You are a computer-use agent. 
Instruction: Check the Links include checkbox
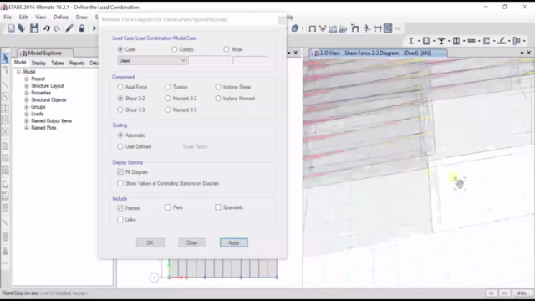pos(120,219)
